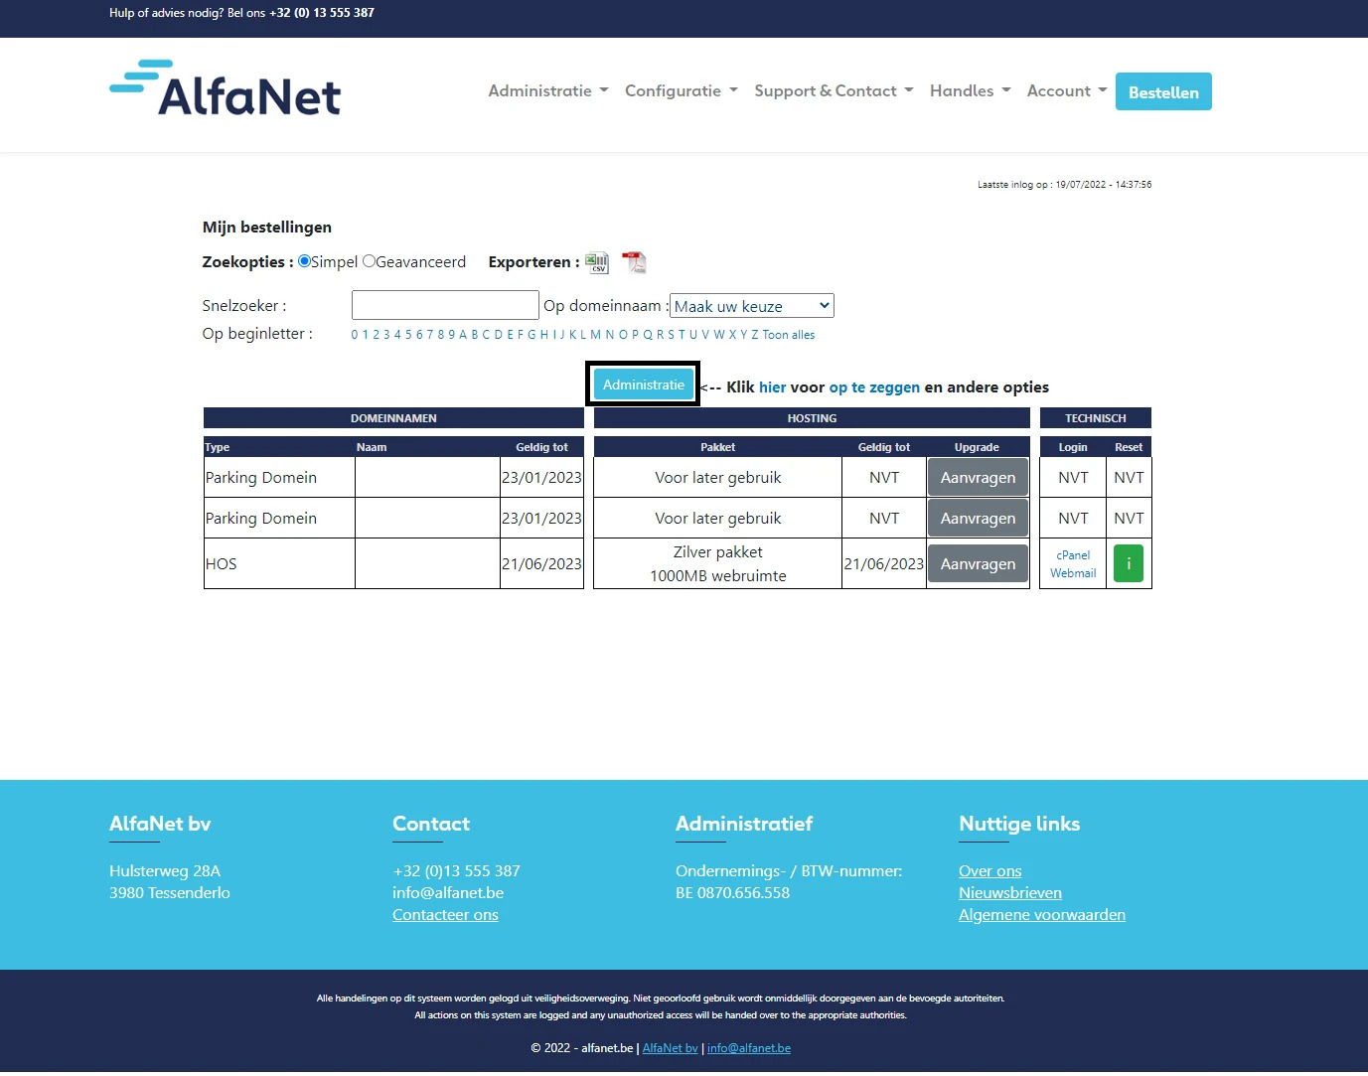1368x1076 pixels.
Task: Select the Geavanceerd search option
Action: (x=370, y=261)
